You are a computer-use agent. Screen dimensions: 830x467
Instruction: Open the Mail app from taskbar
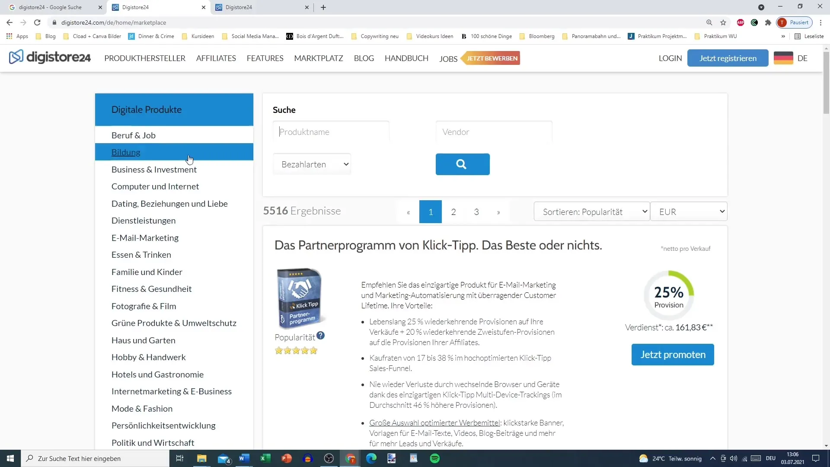(x=223, y=458)
